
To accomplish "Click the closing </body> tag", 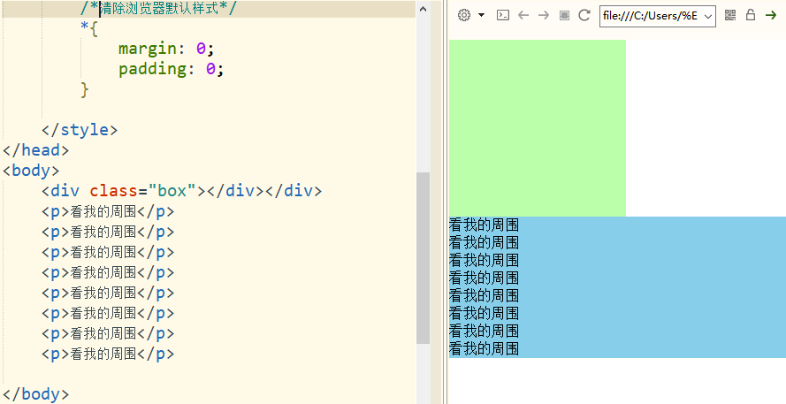I will (35, 394).
